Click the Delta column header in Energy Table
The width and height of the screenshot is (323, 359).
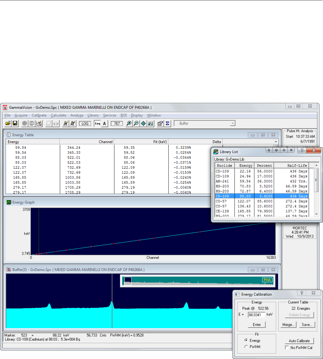(195, 142)
